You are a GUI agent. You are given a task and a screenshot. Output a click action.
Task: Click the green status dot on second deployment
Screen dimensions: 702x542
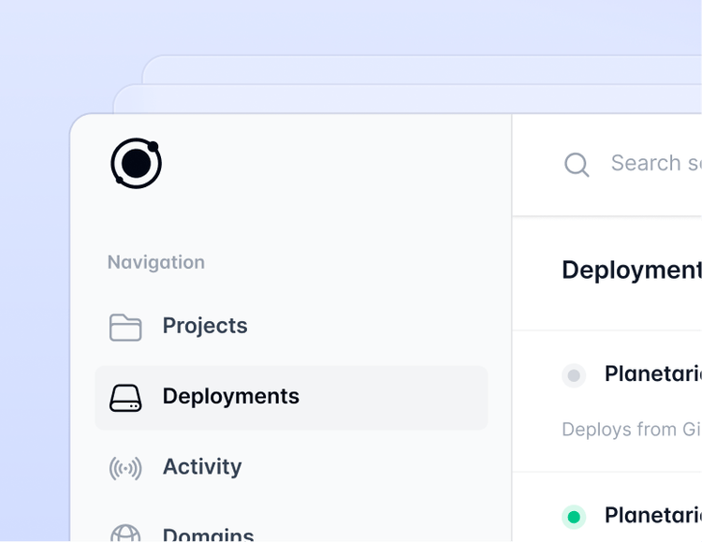click(574, 516)
